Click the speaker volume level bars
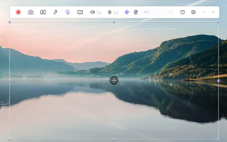Viewport: 227px width, 142px height. pyautogui.click(x=99, y=12)
